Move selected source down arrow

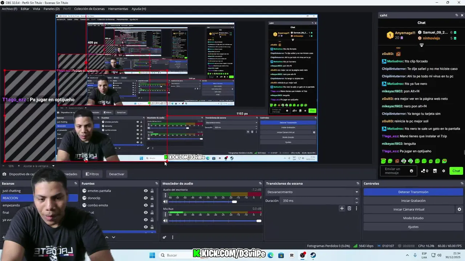[x=113, y=237]
